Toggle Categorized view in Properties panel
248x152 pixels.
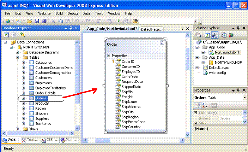click(198, 105)
